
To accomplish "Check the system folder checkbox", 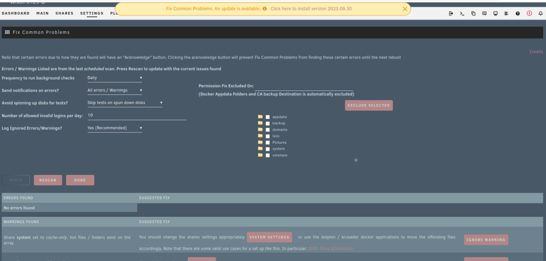I will [x=268, y=149].
